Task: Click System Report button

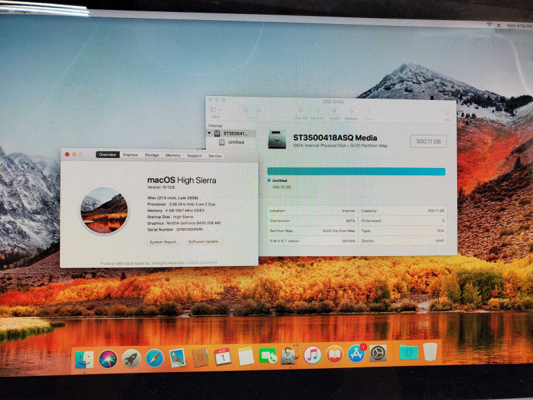Action: click(x=165, y=242)
